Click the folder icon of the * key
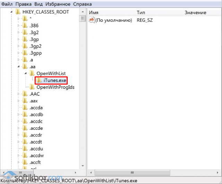The width and height of the screenshot is (222, 184). tap(25, 18)
